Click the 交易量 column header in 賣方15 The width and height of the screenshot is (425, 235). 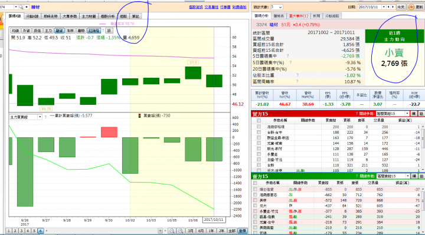tap(373, 183)
